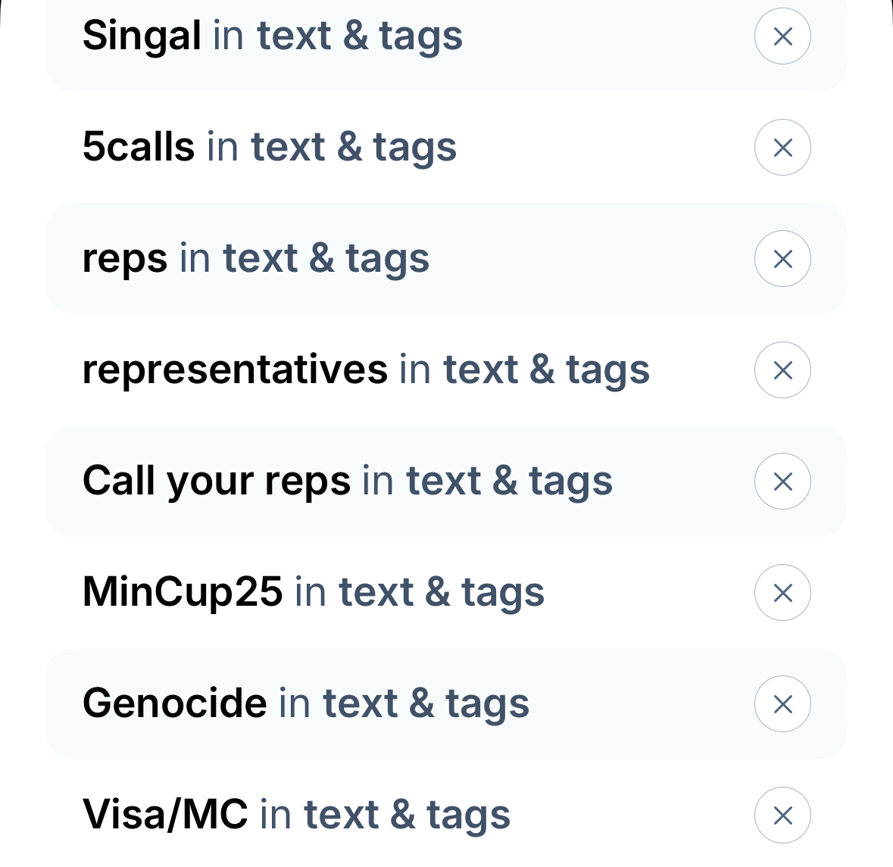Delete the 5calls muted word entry
893x867 pixels.
pos(782,148)
